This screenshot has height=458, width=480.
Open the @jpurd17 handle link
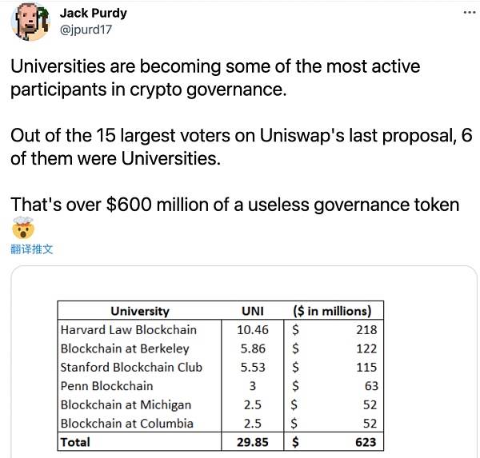pos(86,30)
